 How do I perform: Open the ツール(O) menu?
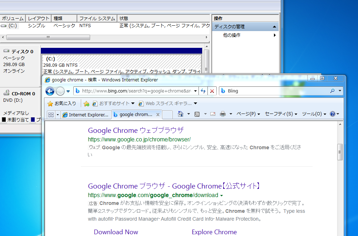click(x=314, y=114)
